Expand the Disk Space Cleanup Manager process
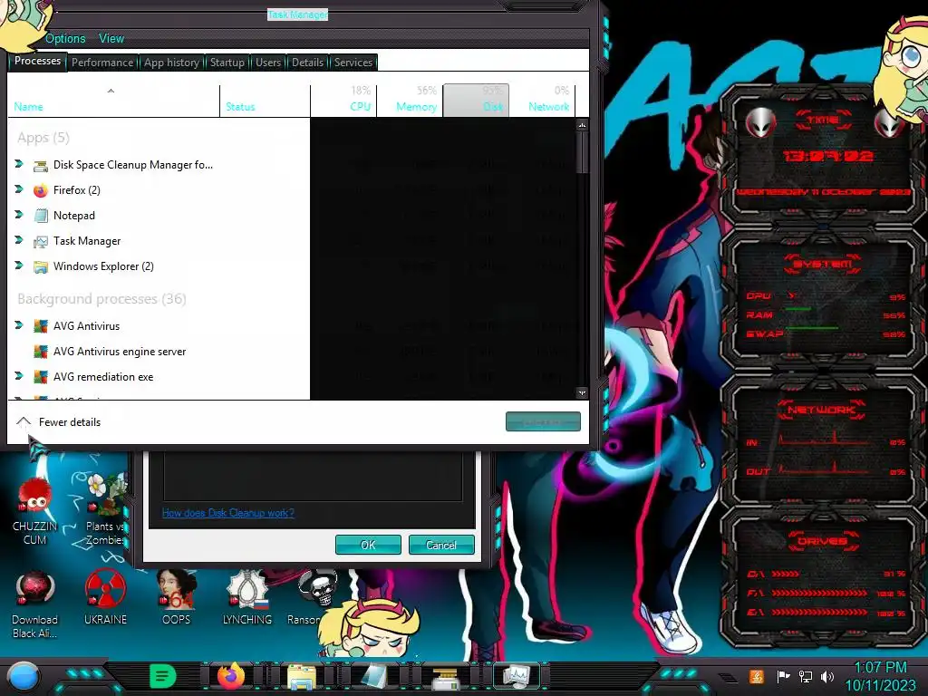 point(19,164)
